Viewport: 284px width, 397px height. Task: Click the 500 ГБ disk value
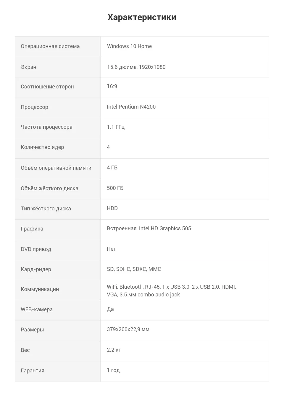point(115,188)
